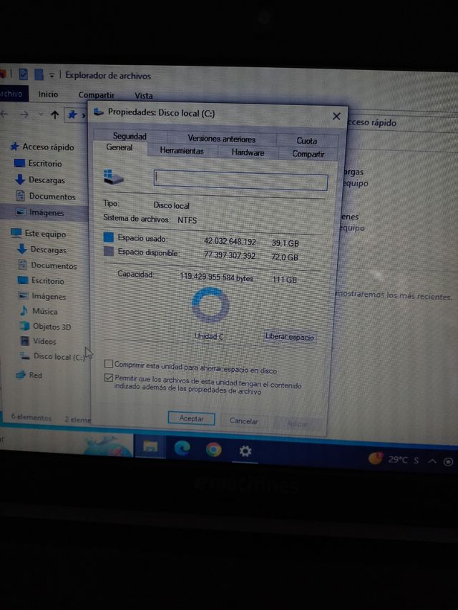Switch to the Herramientas tab

coord(182,151)
